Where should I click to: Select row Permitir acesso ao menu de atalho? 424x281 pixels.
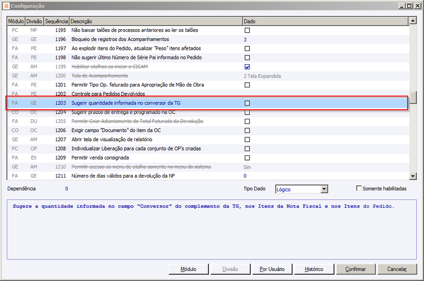tap(208, 167)
